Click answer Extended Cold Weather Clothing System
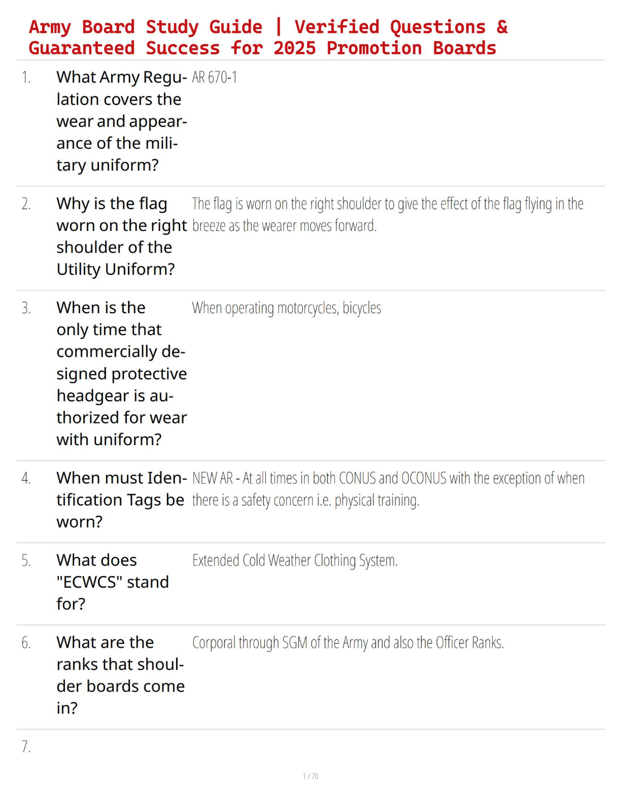The height and width of the screenshot is (804, 621). coord(295,561)
